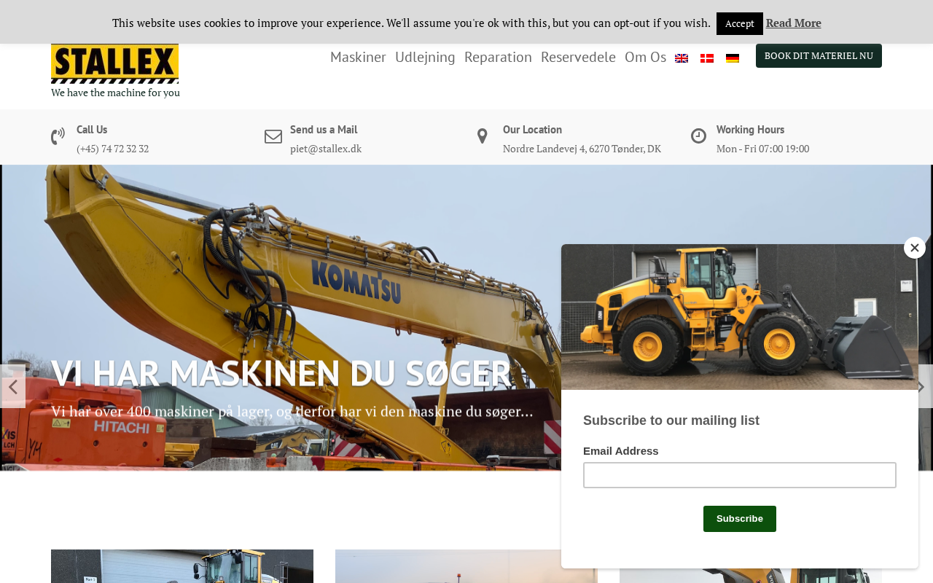Focus the Email Address input field
The width and height of the screenshot is (933, 583).
pyautogui.click(x=740, y=475)
